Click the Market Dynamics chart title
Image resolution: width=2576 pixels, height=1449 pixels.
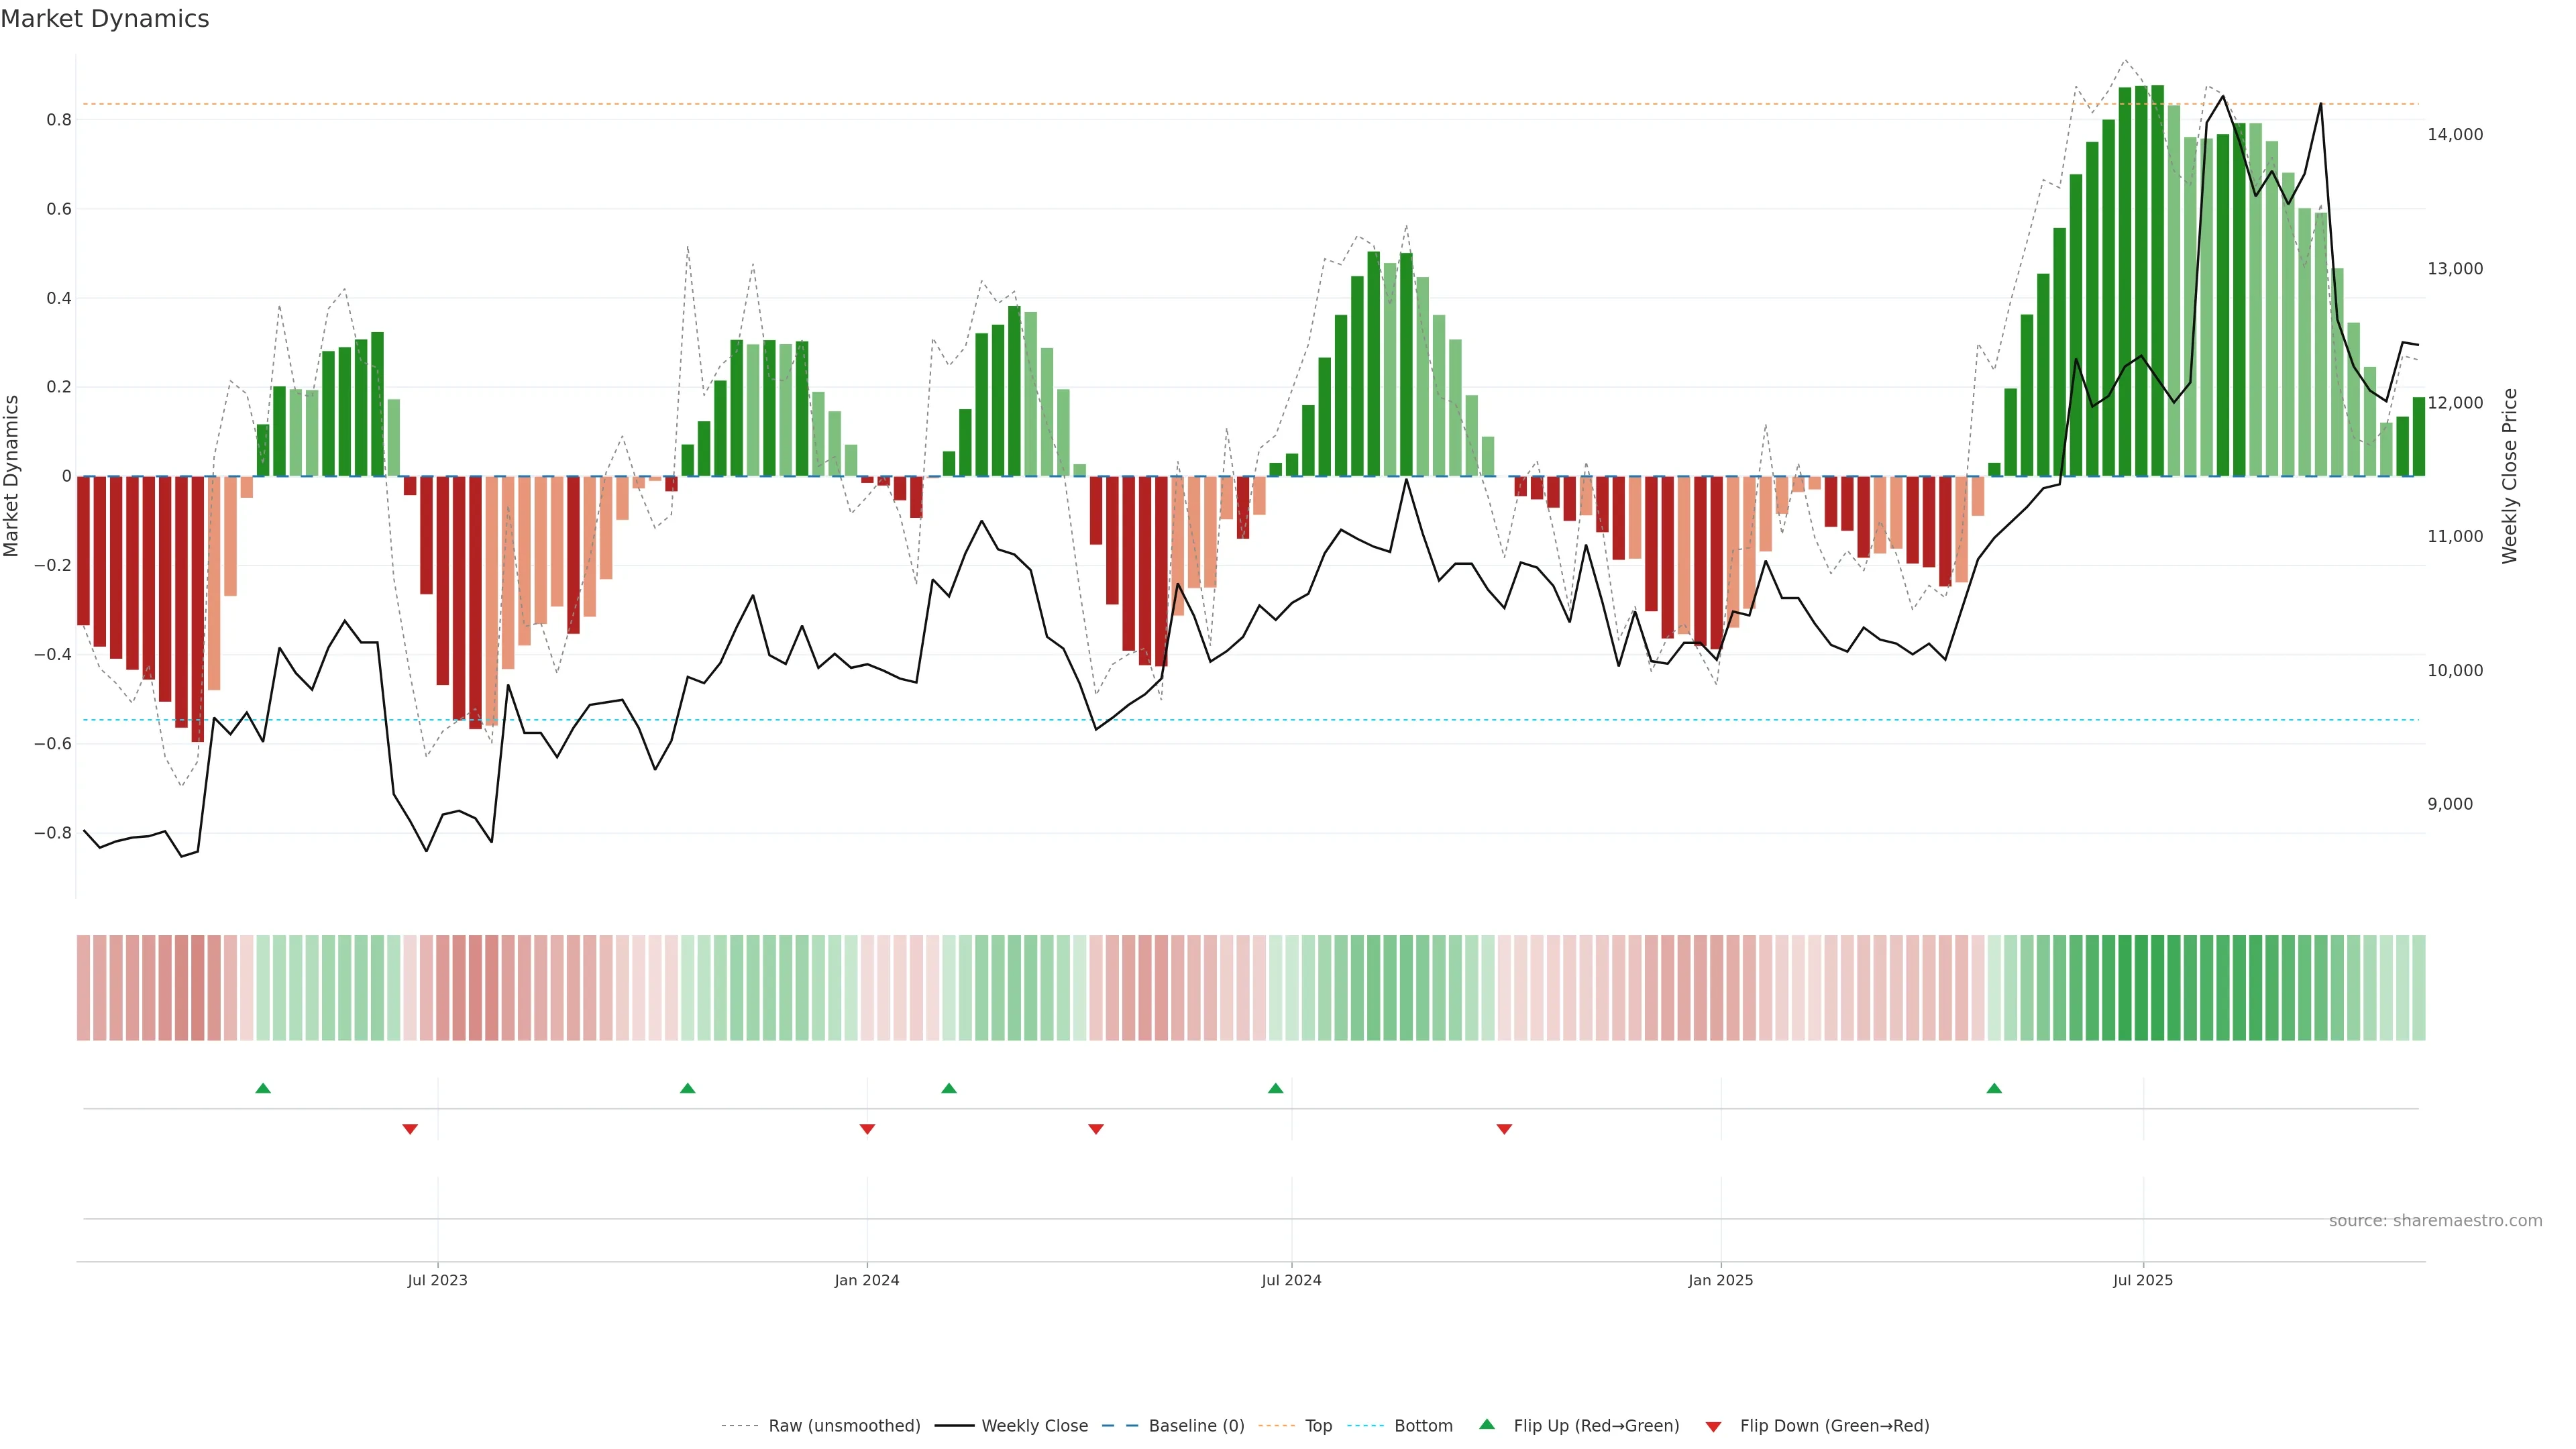[x=105, y=19]
